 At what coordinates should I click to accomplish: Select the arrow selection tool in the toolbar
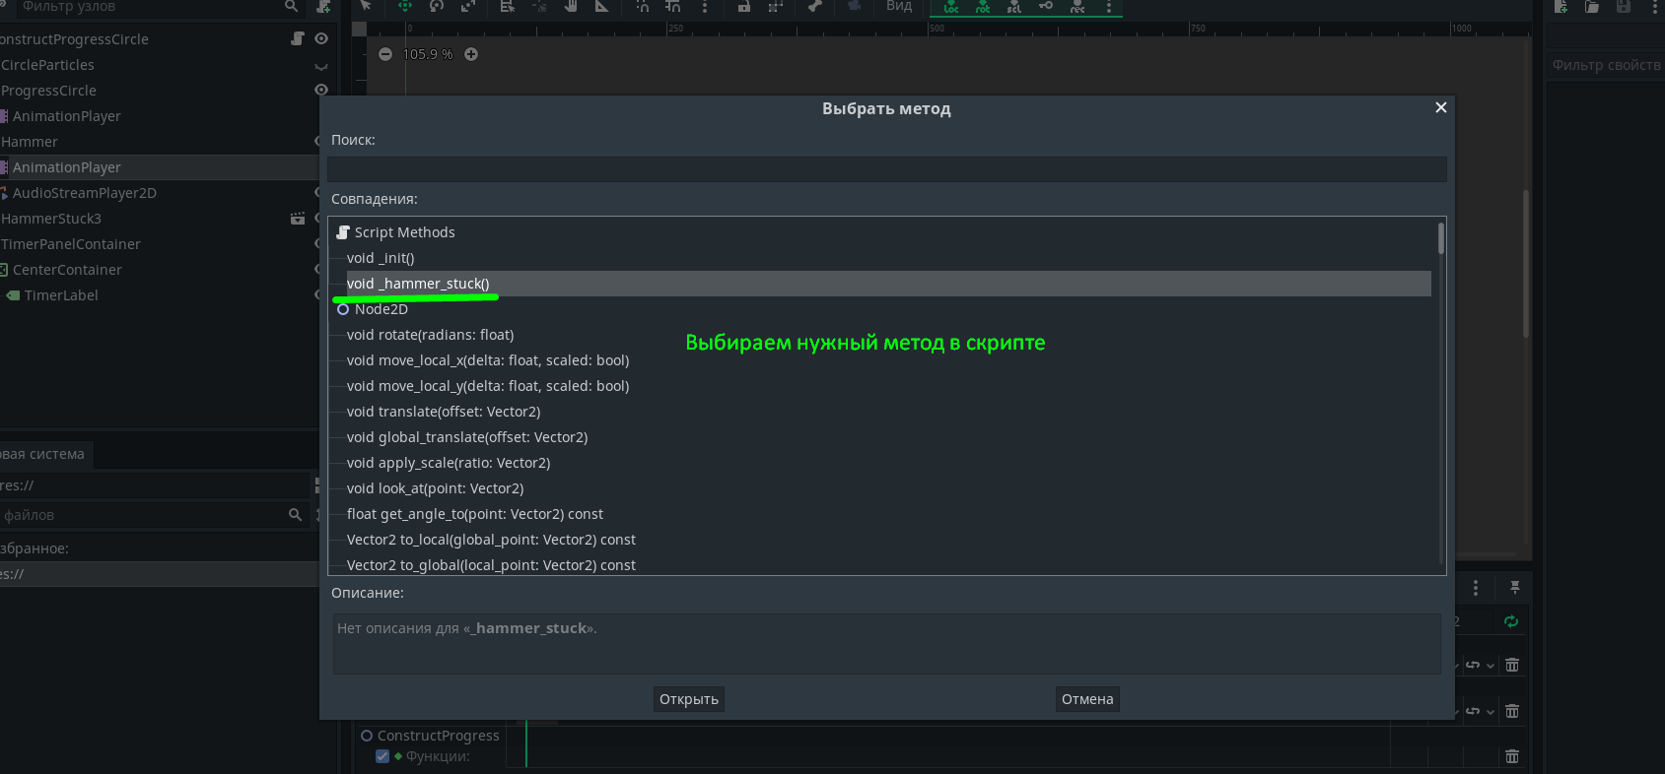tap(366, 5)
